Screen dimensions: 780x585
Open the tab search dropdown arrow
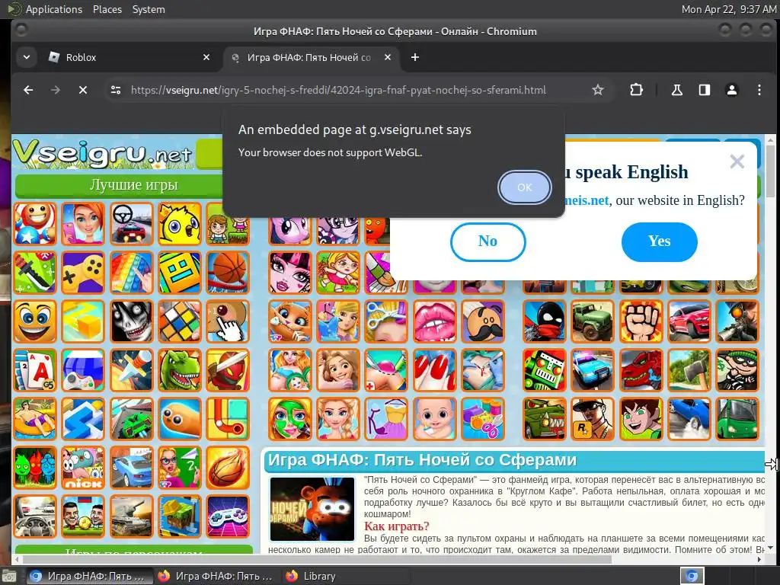pyautogui.click(x=27, y=57)
